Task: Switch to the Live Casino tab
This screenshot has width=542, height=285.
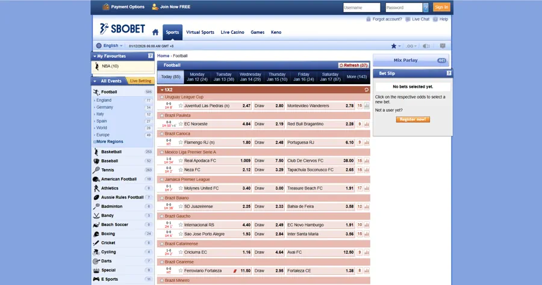Action: pyautogui.click(x=232, y=32)
